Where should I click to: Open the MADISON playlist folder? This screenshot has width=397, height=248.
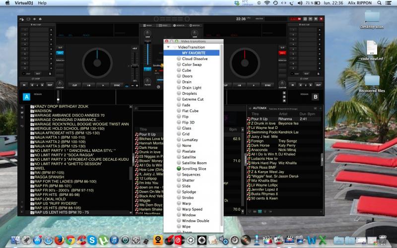click(x=43, y=111)
